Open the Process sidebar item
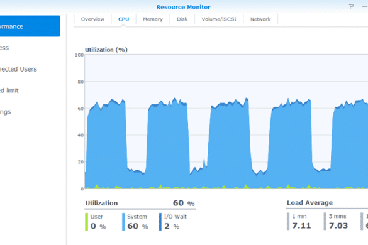This screenshot has width=368, height=245. click(x=4, y=48)
